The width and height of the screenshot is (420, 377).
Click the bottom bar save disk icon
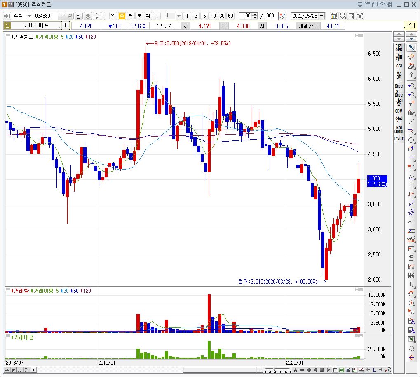click(x=348, y=370)
